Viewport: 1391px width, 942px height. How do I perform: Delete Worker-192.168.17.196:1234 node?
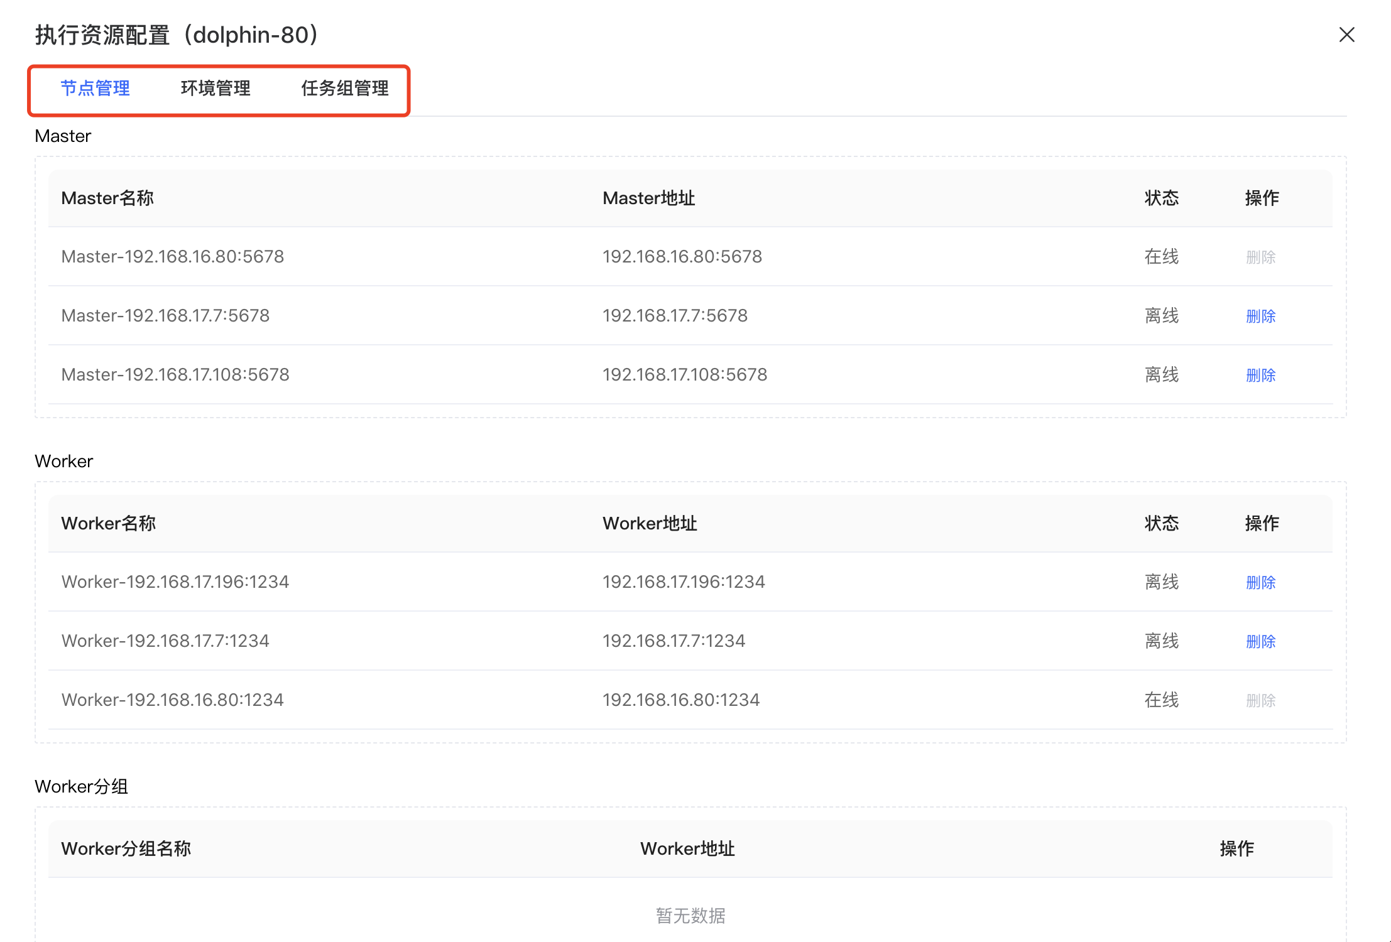coord(1260,582)
